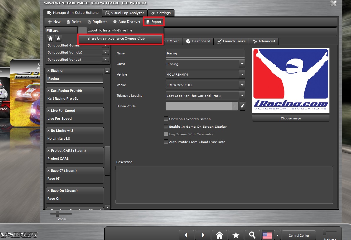Click the Delete trash toolbar button
The height and width of the screenshot is (240, 351).
point(74,22)
